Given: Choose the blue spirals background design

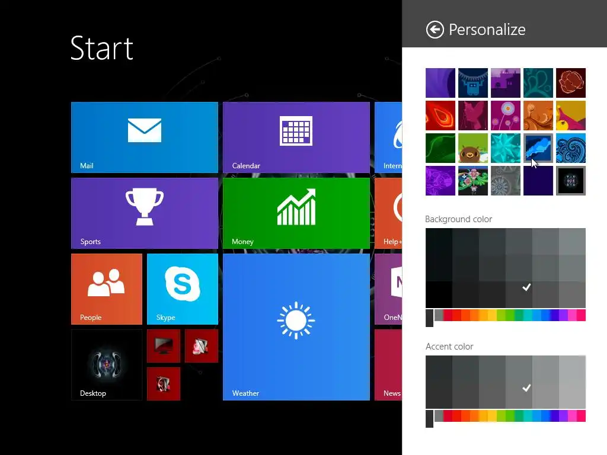Looking at the screenshot, I should point(571,148).
